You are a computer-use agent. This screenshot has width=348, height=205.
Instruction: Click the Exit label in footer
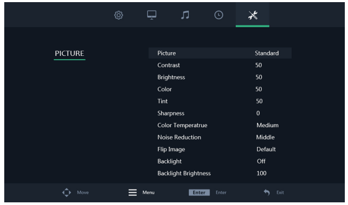click(280, 192)
